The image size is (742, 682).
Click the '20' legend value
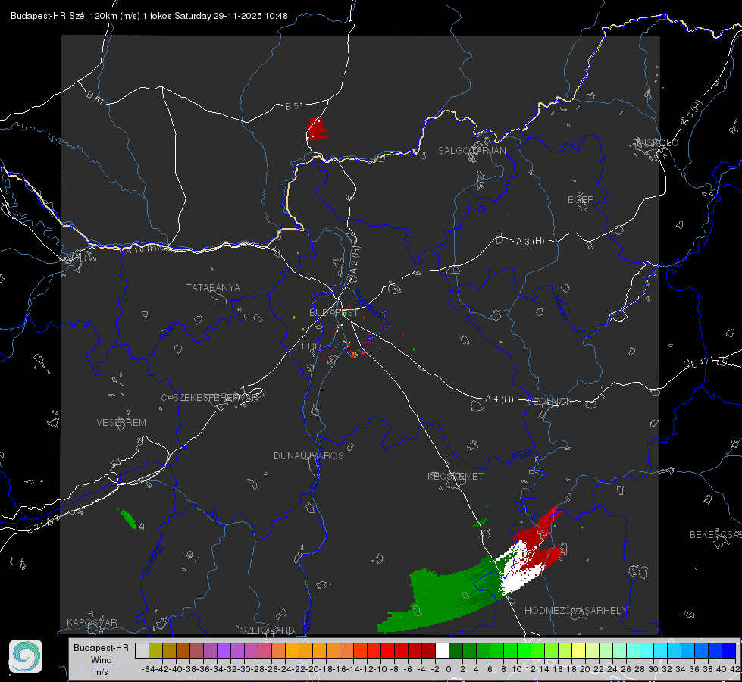[585, 669]
